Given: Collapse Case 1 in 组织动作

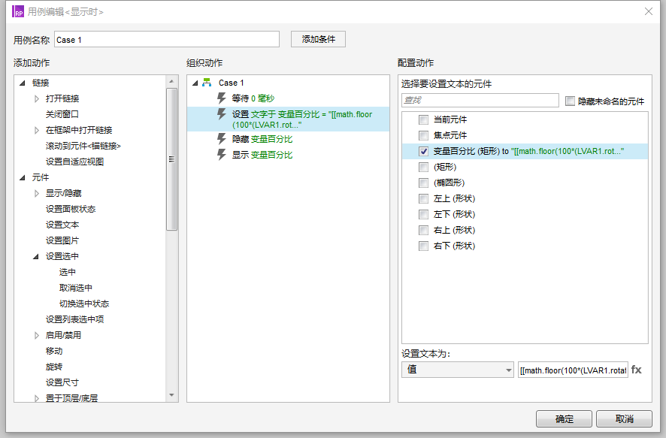Looking at the screenshot, I should click(x=195, y=83).
